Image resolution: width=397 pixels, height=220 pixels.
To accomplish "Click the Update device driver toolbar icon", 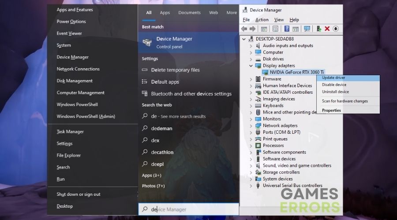I will pyautogui.click(x=318, y=29).
